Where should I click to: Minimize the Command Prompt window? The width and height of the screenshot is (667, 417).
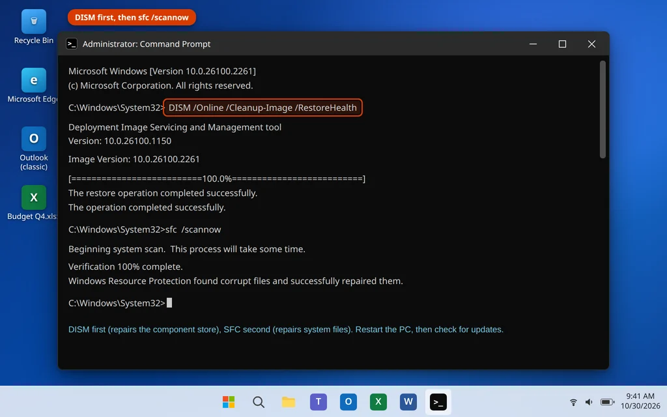pos(533,44)
